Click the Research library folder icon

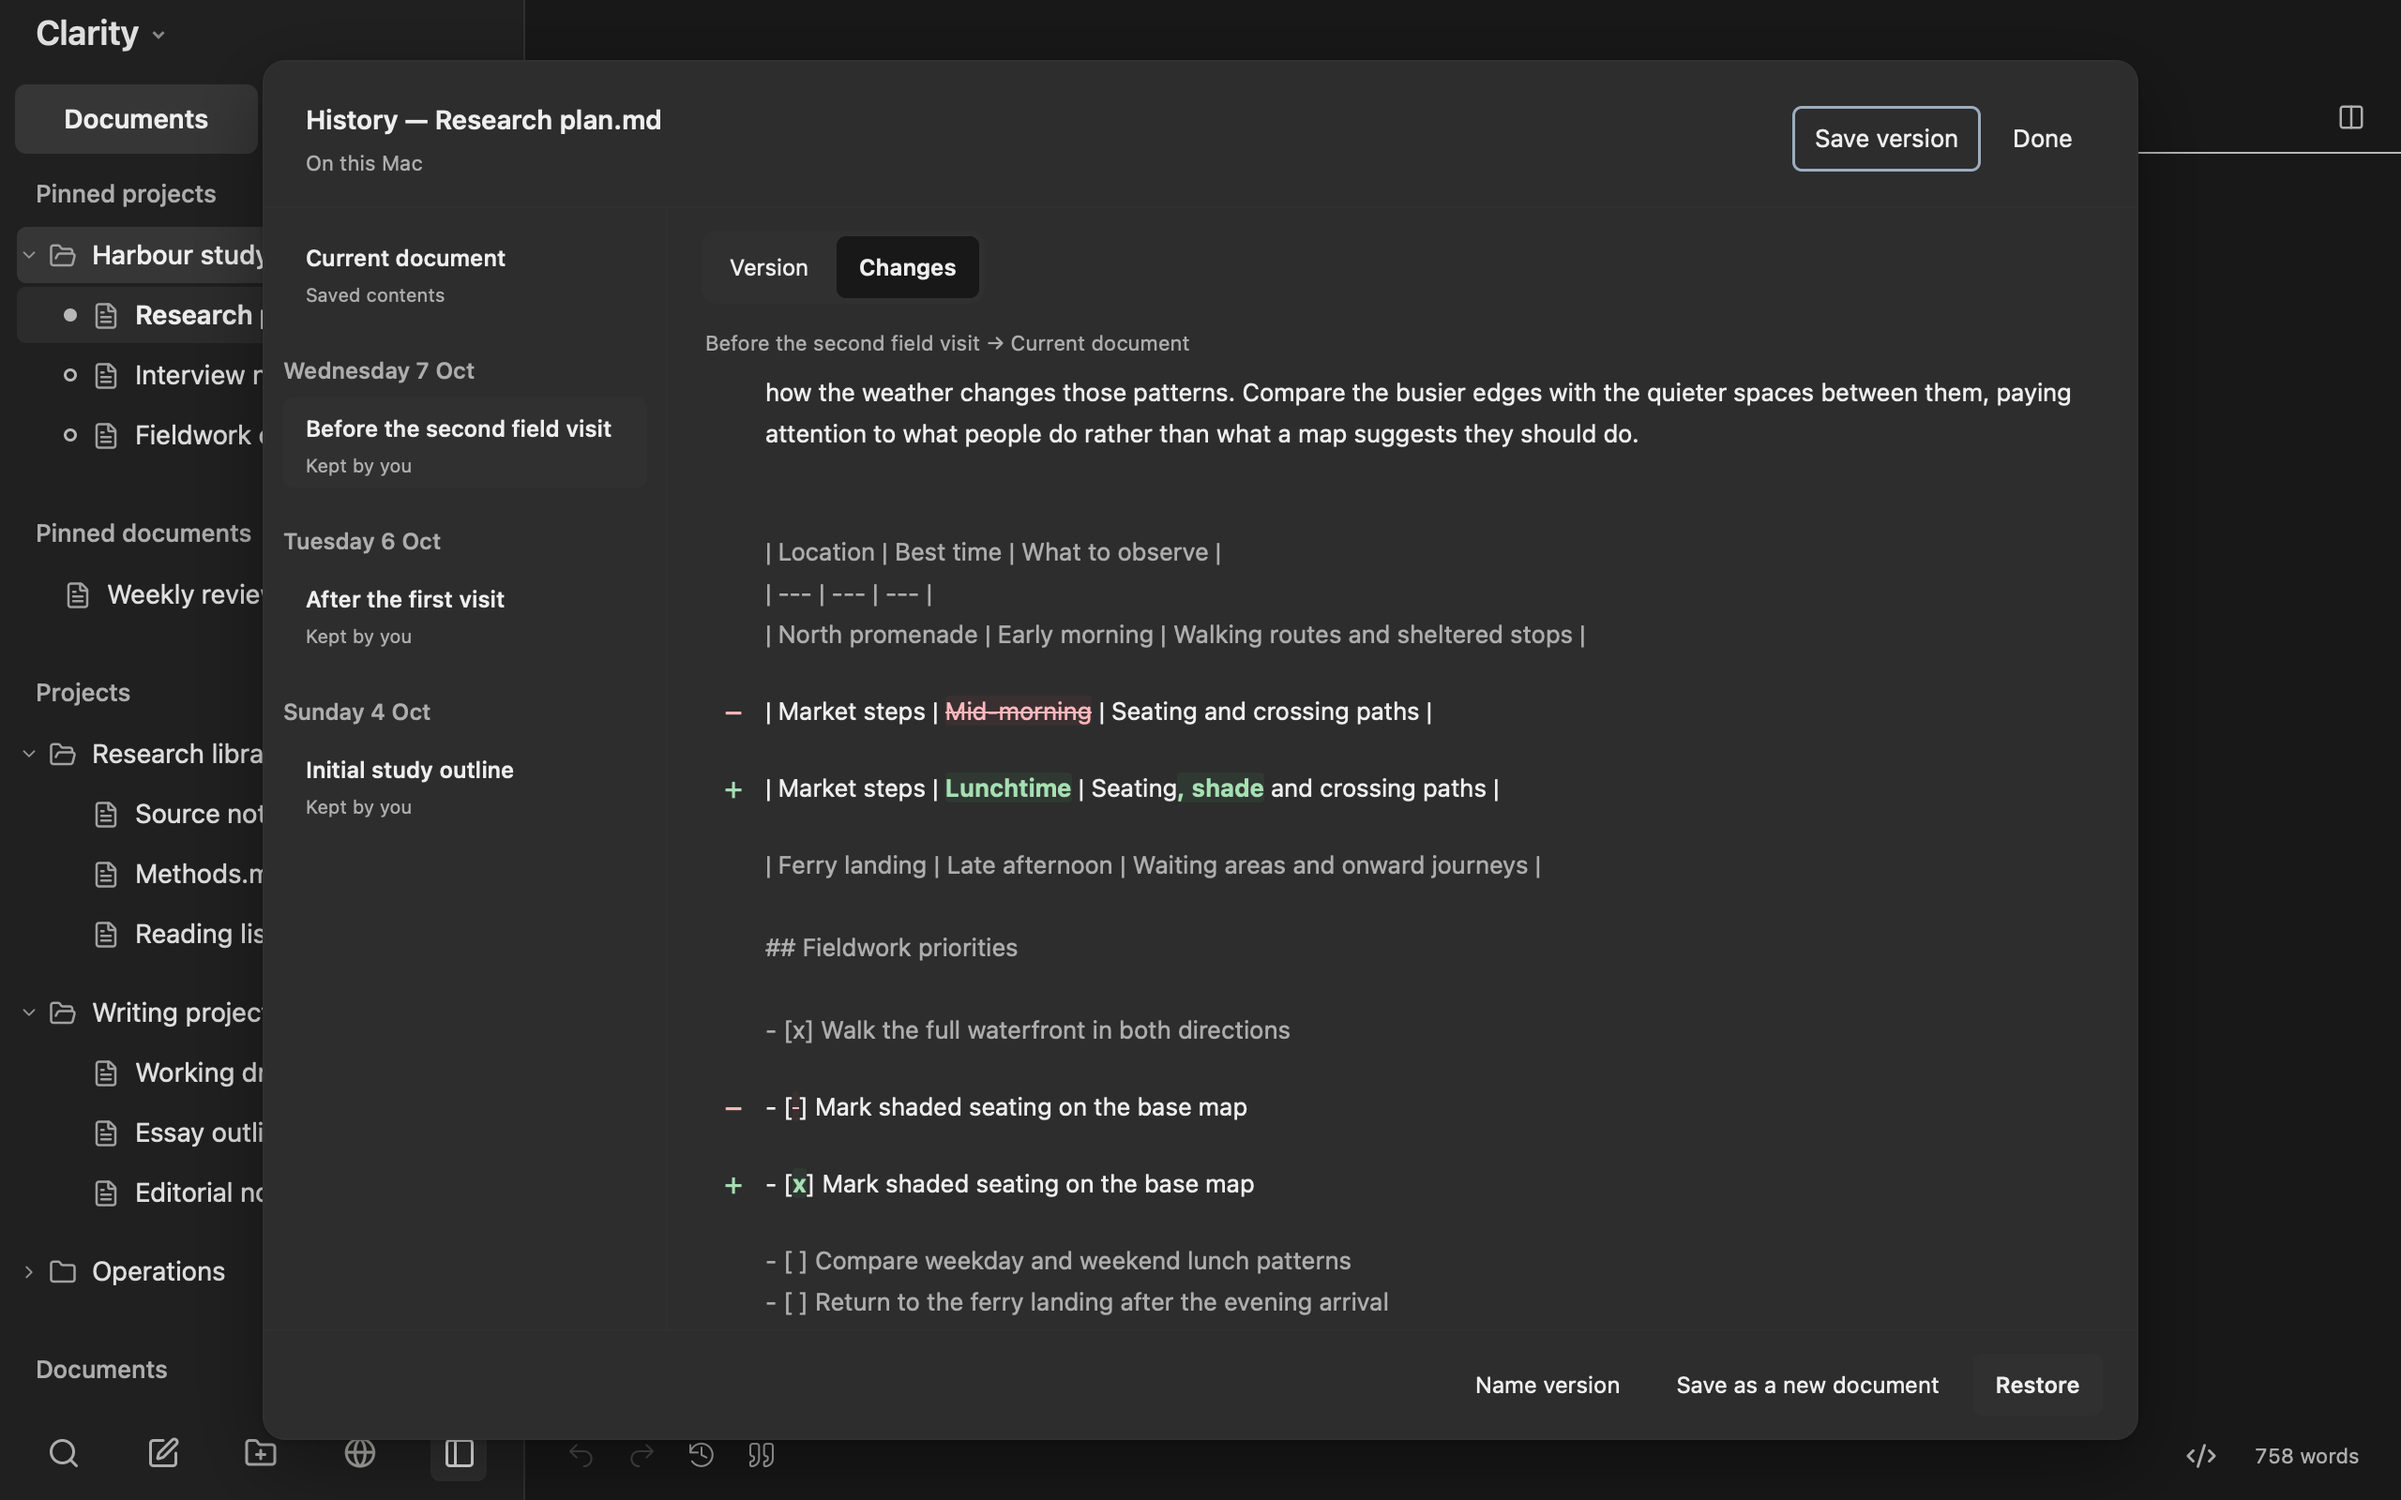[x=63, y=754]
